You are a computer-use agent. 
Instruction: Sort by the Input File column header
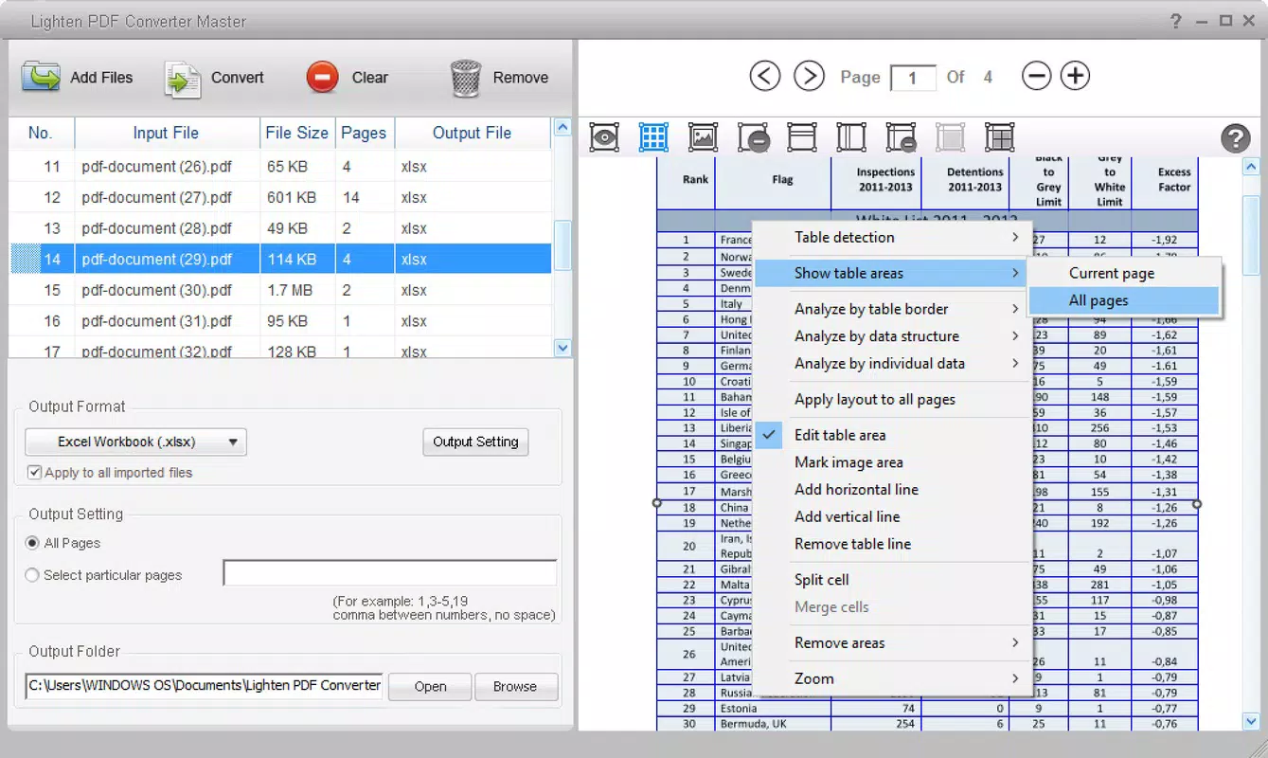[x=166, y=133]
